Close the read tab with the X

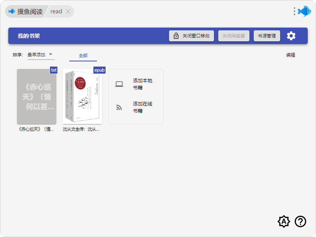pyautogui.click(x=68, y=11)
